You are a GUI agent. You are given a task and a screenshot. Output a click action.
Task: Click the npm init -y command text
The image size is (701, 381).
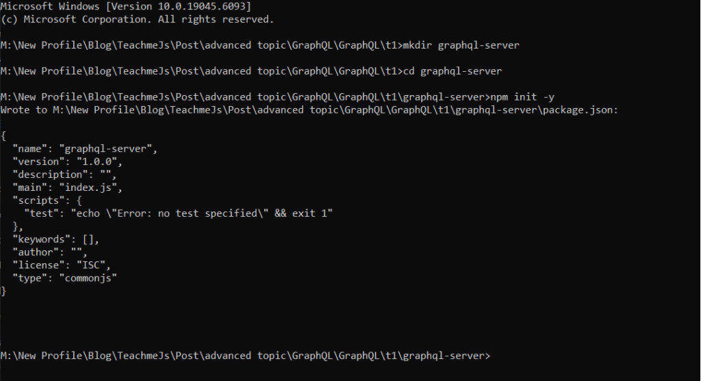point(522,97)
